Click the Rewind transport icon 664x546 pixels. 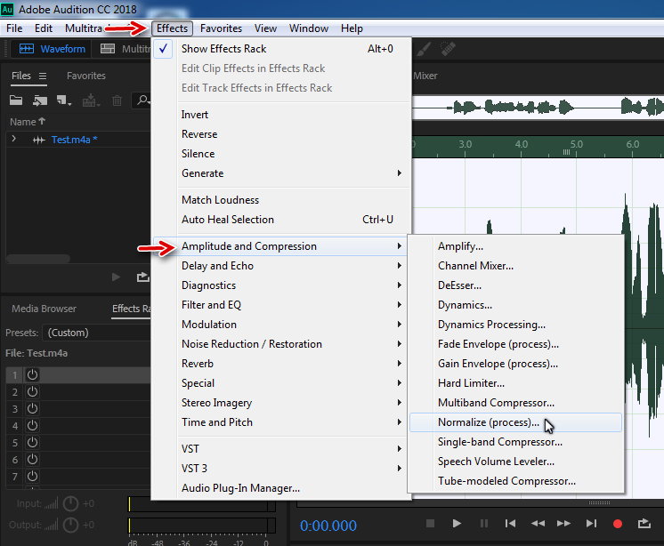click(x=538, y=524)
